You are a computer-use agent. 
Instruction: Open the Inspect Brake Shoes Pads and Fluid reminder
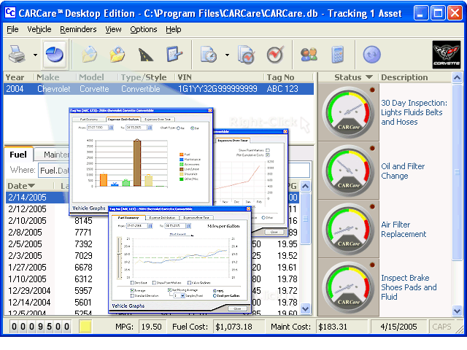coord(409,287)
